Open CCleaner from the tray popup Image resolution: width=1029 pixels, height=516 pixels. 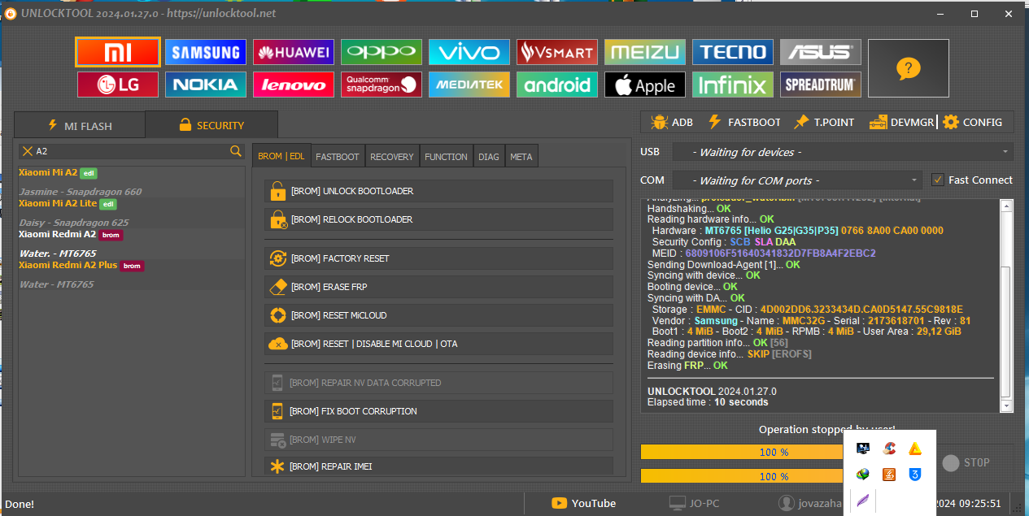890,449
